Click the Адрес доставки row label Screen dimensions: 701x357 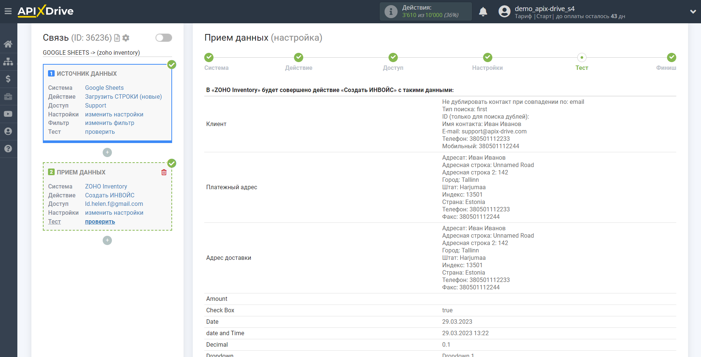pyautogui.click(x=229, y=258)
